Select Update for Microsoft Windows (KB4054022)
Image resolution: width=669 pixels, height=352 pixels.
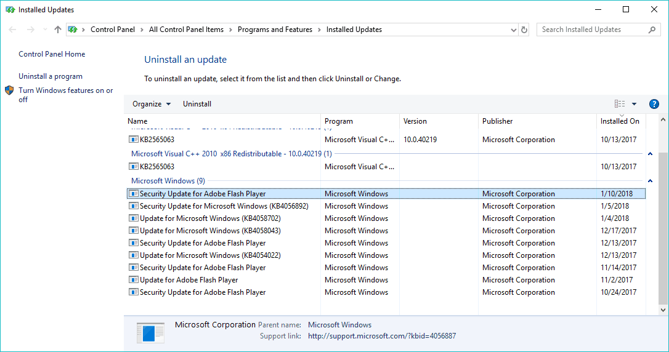[386, 255]
